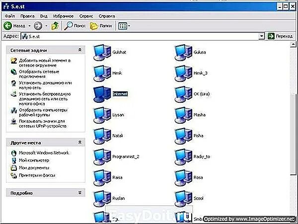Open the Вид menu
Viewport: 298px width, 224px height.
(x=44, y=16)
